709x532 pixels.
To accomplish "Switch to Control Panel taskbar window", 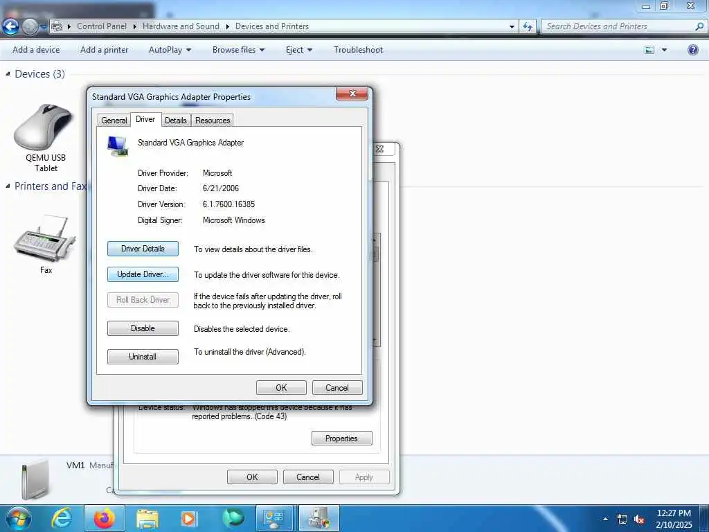I will tap(274, 518).
